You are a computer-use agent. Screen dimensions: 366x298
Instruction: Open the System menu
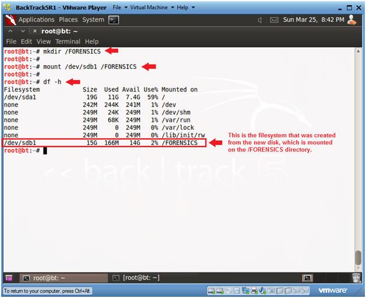click(93, 20)
